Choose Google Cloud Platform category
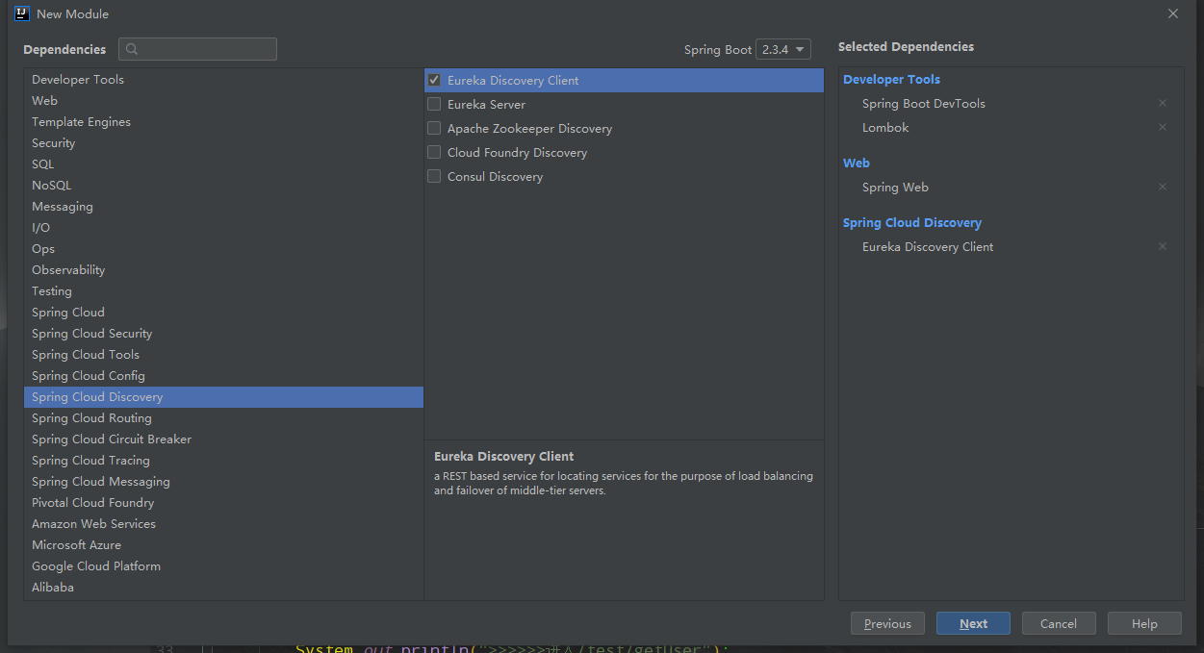Screen dimensions: 1204x653 pyautogui.click(x=223, y=566)
